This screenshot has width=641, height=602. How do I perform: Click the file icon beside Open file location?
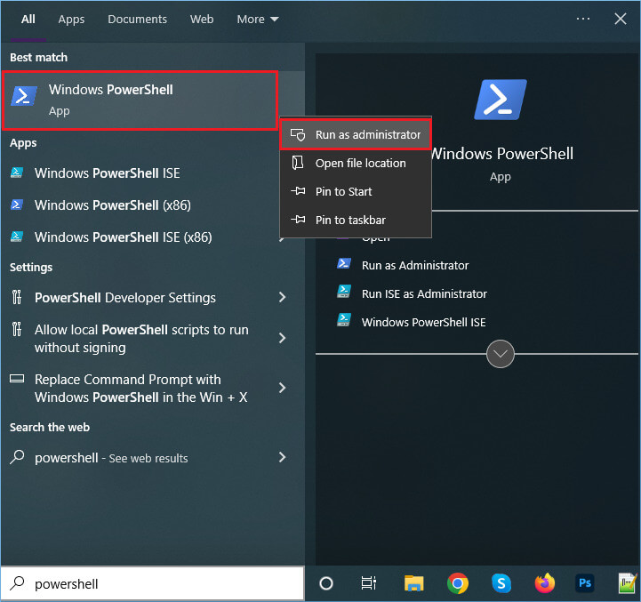pyautogui.click(x=298, y=163)
